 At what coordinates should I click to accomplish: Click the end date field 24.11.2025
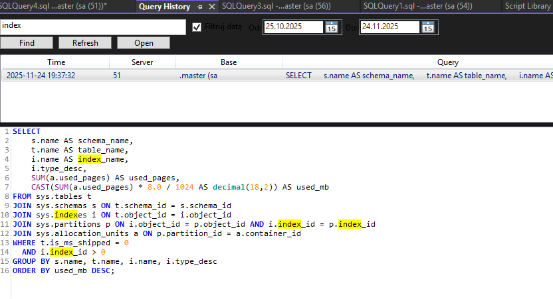pyautogui.click(x=389, y=27)
